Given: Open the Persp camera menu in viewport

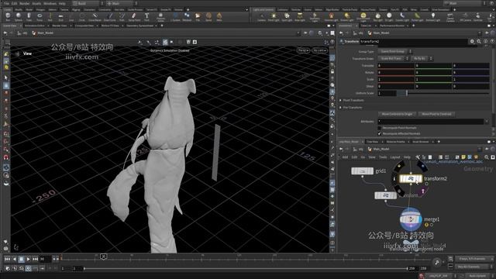Looking at the screenshot, I should 303,50.
